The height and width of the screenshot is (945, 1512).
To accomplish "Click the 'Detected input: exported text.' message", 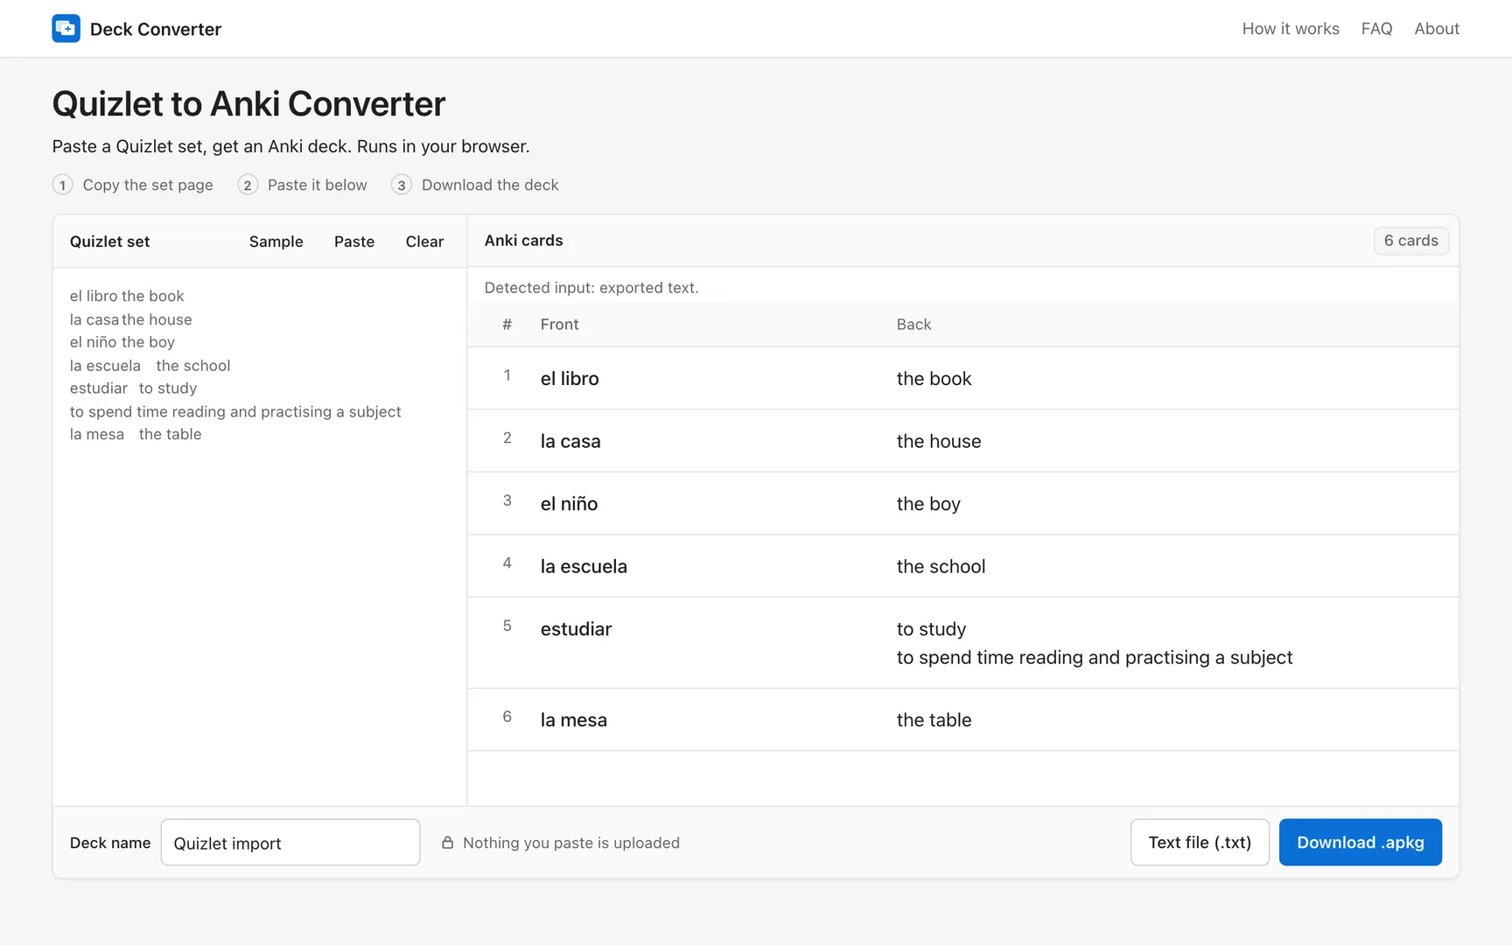I will (591, 288).
